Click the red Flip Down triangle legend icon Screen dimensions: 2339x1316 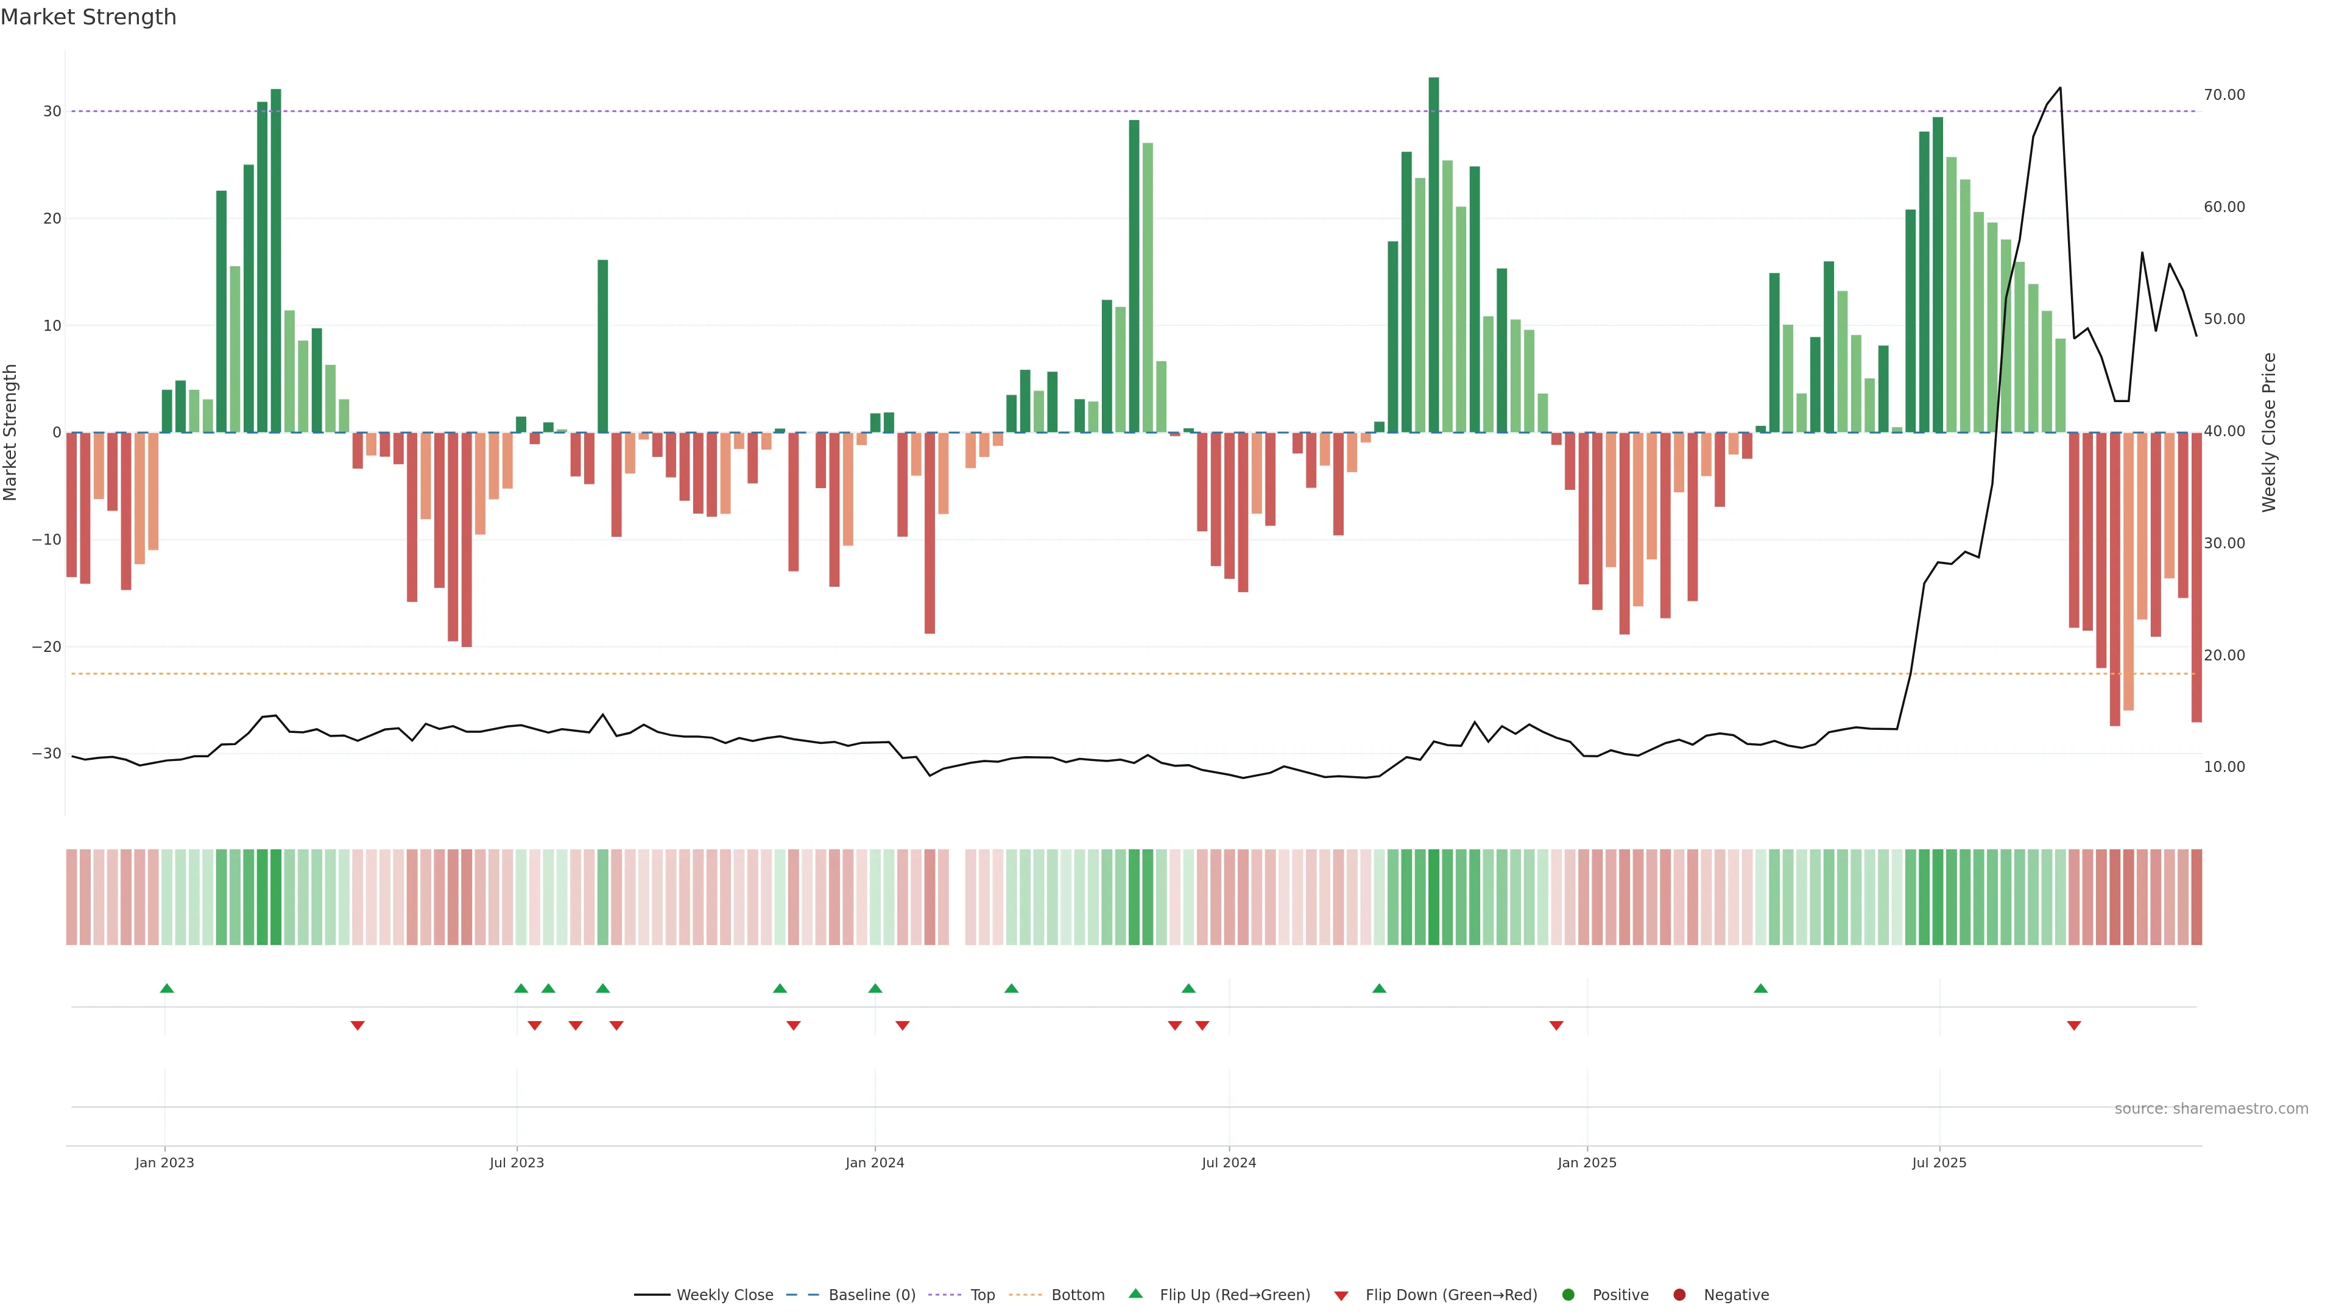tap(1341, 1295)
